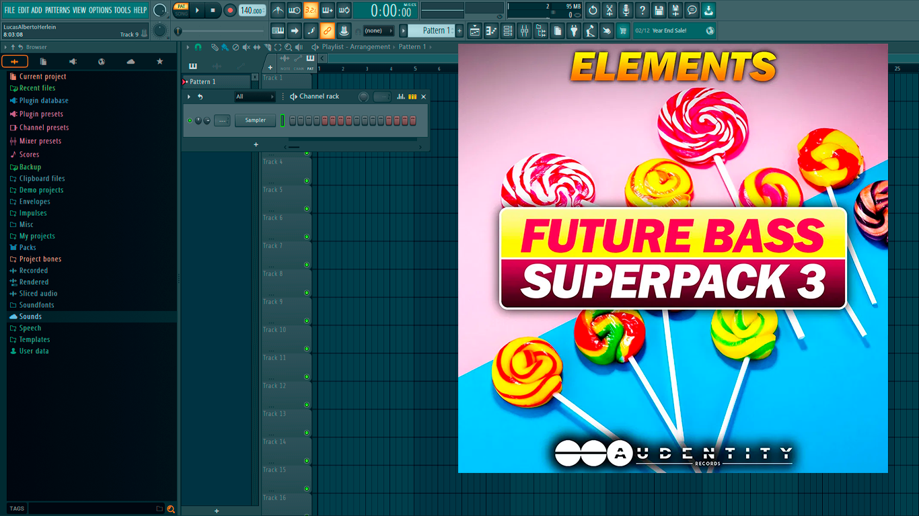
Task: Open the Channel rack view icon
Action: [x=508, y=30]
